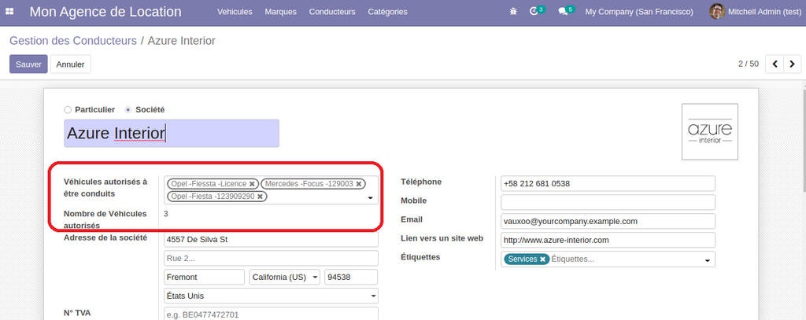Click the 94538 zip code field
The height and width of the screenshot is (320, 806).
point(351,277)
